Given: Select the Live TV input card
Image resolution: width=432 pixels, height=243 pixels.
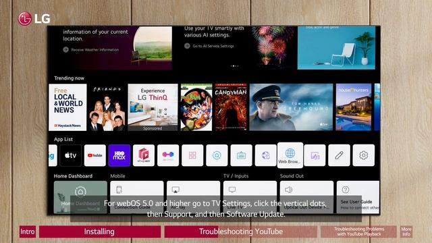Looking at the screenshot, I should coord(250,197).
